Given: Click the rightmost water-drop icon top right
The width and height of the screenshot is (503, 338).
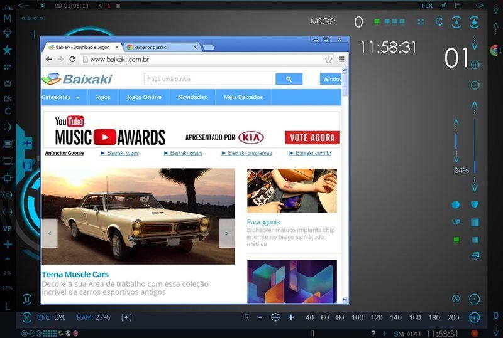Looking at the screenshot, I should point(475,22).
